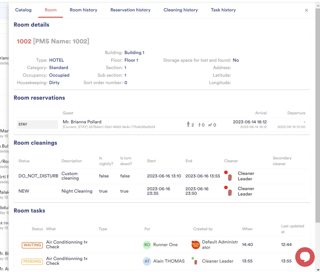Click the children count icon in reservation
Screen dimensions: 320x272
pos(199,125)
